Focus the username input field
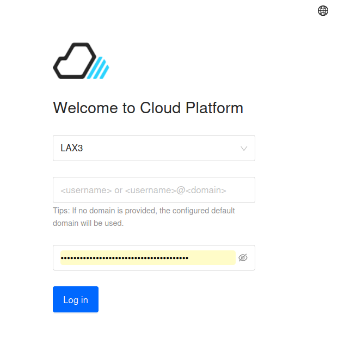This screenshot has width=338, height=338. click(154, 190)
